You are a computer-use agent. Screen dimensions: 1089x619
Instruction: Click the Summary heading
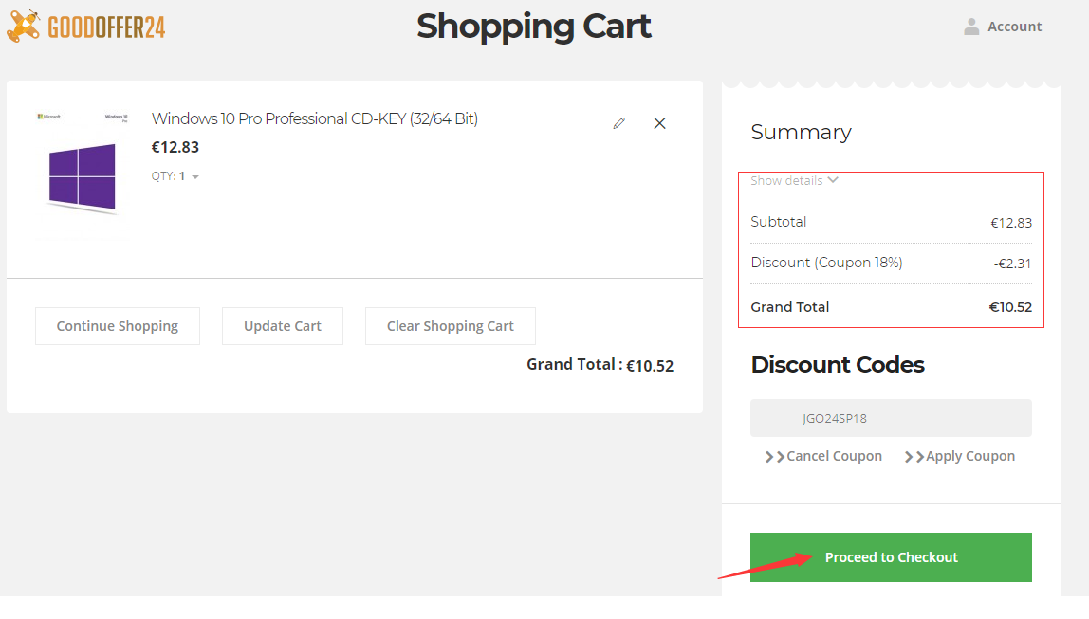point(801,132)
